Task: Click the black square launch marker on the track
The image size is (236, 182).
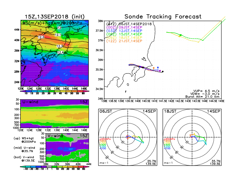Action: click(143, 68)
